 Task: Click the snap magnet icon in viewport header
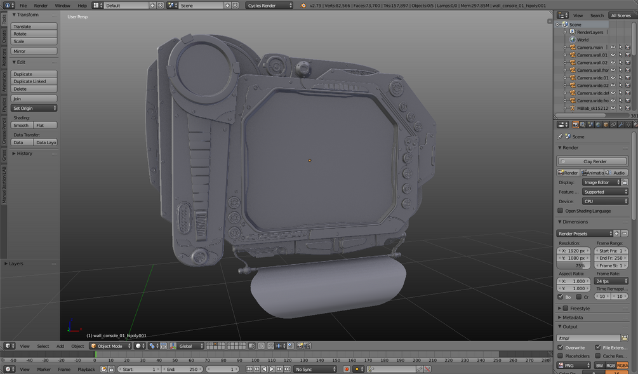tap(270, 346)
